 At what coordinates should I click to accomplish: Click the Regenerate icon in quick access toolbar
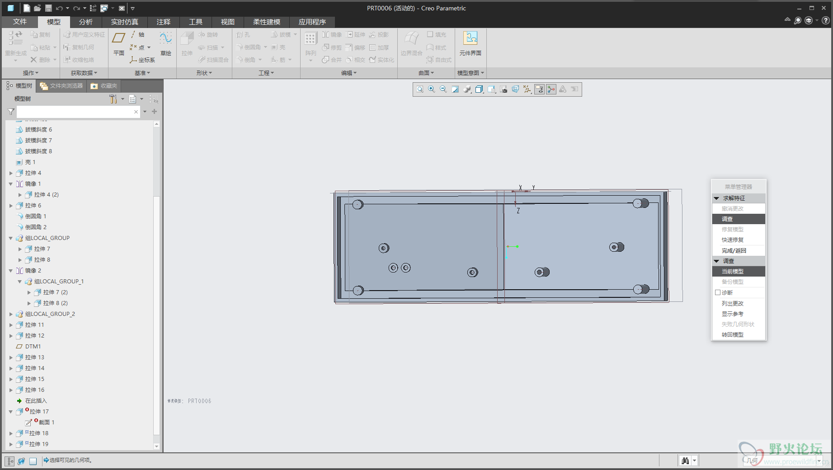pos(93,8)
